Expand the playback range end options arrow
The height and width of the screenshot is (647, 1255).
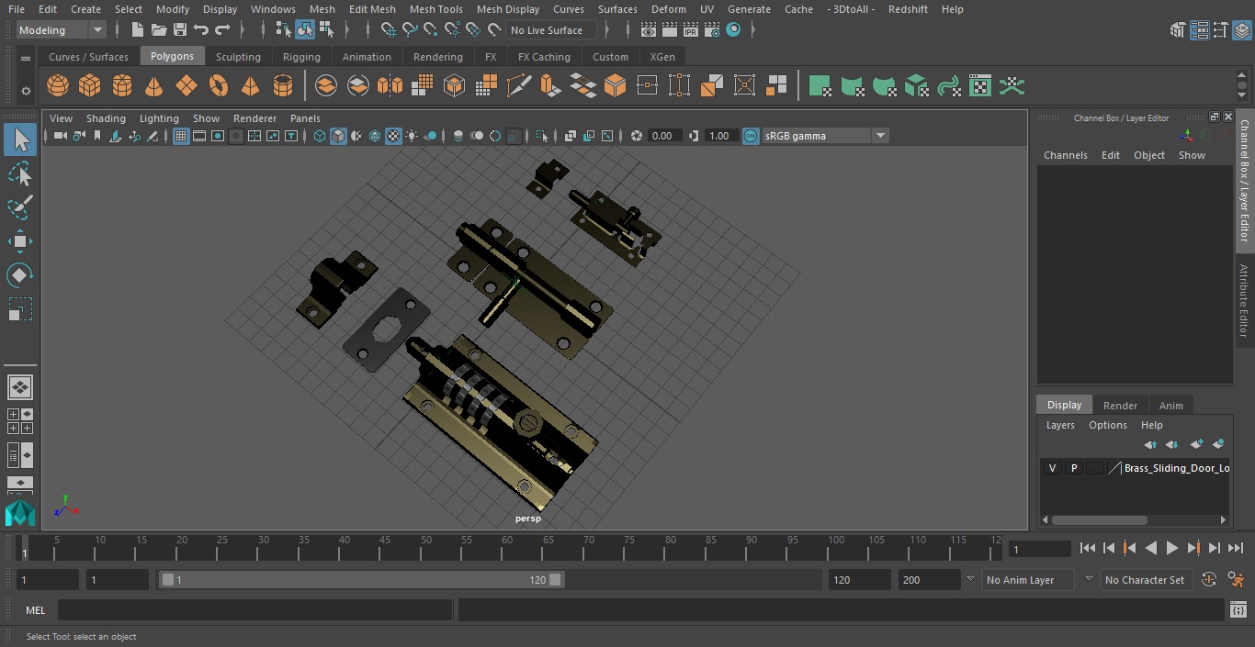(969, 580)
